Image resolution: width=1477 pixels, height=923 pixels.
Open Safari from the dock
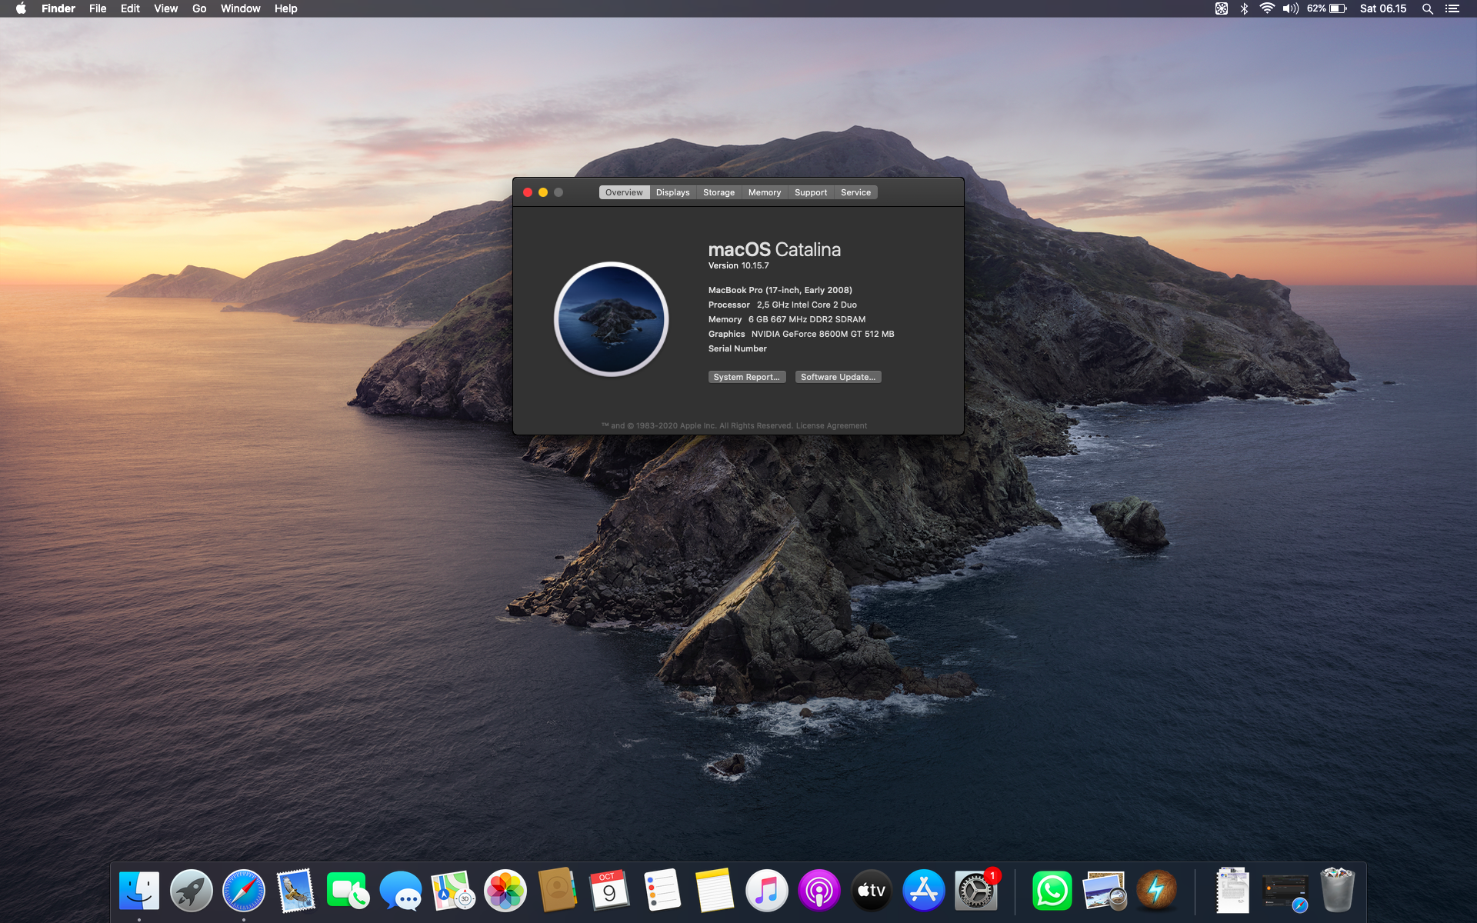pos(244,891)
